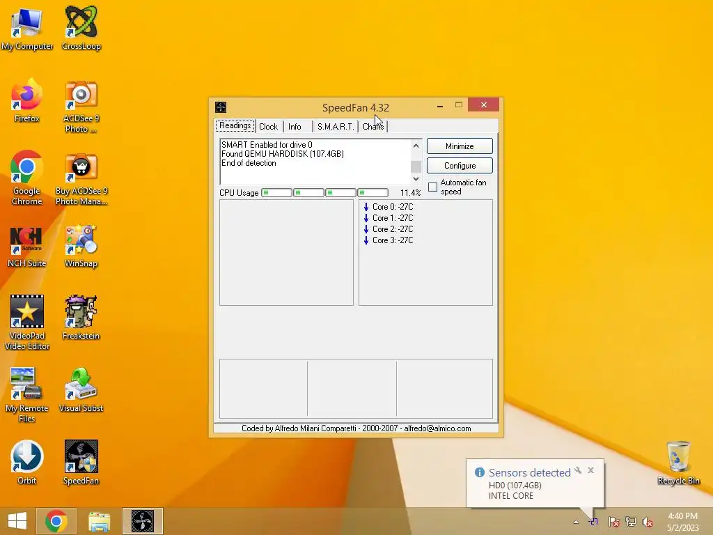Click the status bar author credit text
The height and width of the screenshot is (535, 713).
click(356, 428)
